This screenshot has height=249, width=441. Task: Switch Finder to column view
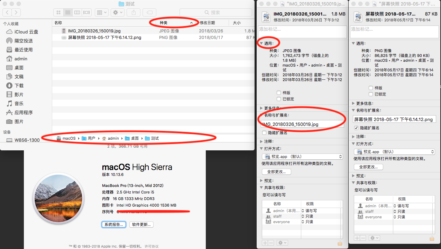click(x=77, y=12)
